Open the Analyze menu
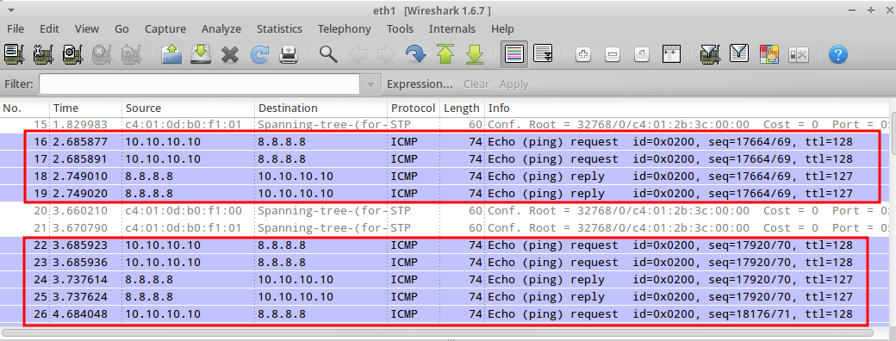 [221, 28]
